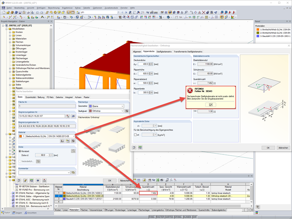Open the Zusatzmodule menu
Screen dimensions: 292x219
[x=111, y=8]
